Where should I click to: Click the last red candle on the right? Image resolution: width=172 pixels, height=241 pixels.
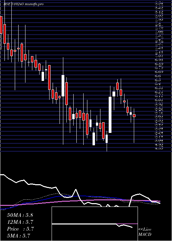coord(134,116)
